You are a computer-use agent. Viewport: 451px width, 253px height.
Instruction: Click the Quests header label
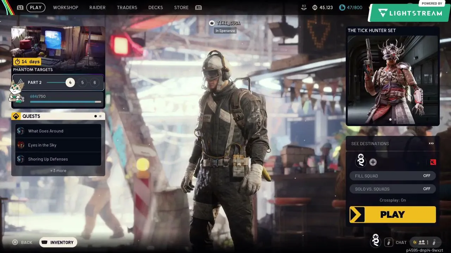[31, 116]
